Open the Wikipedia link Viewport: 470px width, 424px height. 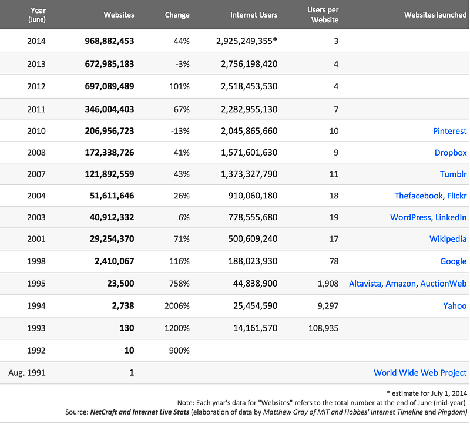point(448,239)
